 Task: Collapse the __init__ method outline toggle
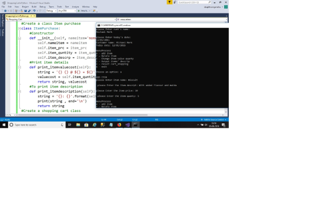[19, 38]
